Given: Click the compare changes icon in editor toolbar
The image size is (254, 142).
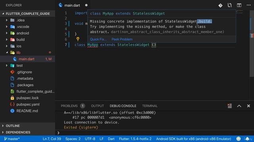Looking at the screenshot, I should coord(229,5).
